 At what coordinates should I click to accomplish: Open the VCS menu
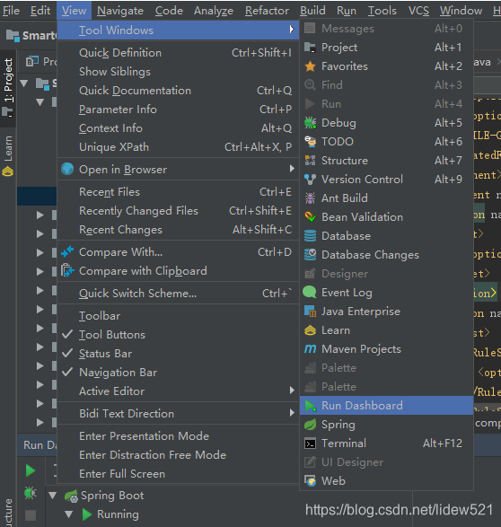(418, 11)
